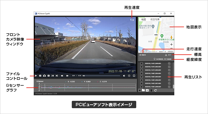Click the file icon in the 0049.MOV row
208x114 pixels.
(x=169, y=63)
